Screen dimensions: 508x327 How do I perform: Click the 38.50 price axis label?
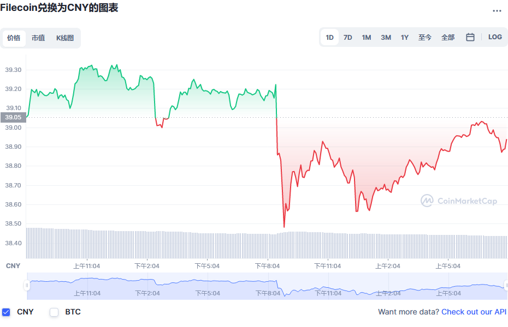pos(13,223)
